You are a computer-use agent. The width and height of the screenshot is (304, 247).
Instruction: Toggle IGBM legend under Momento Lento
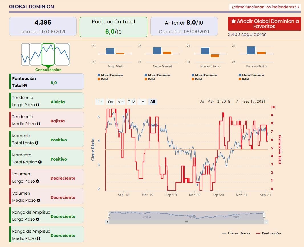(197, 79)
